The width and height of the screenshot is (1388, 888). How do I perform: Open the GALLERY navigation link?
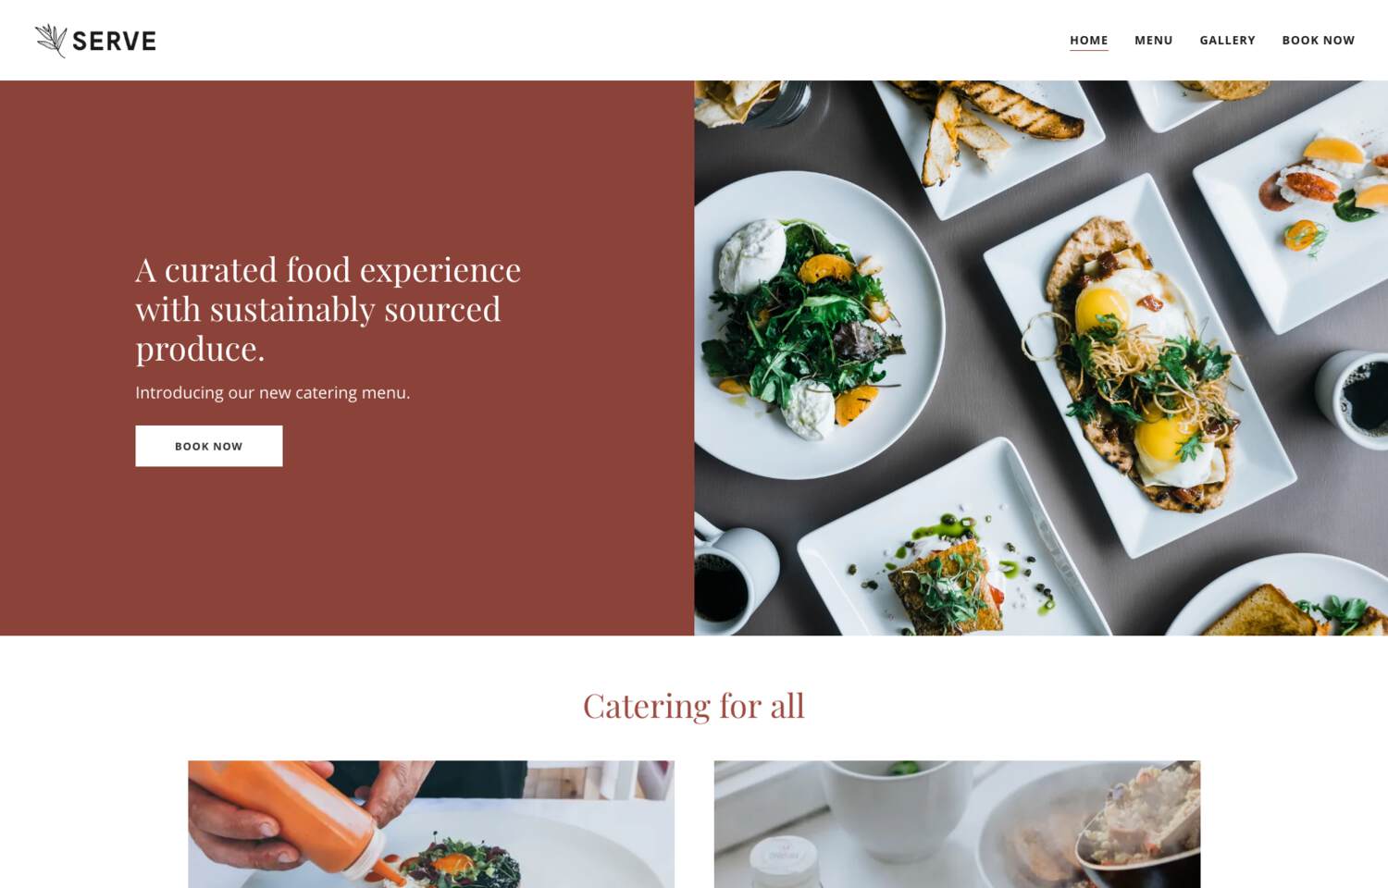click(x=1228, y=41)
